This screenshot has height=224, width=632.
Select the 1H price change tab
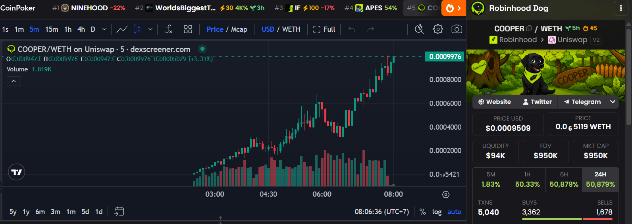tap(527, 180)
